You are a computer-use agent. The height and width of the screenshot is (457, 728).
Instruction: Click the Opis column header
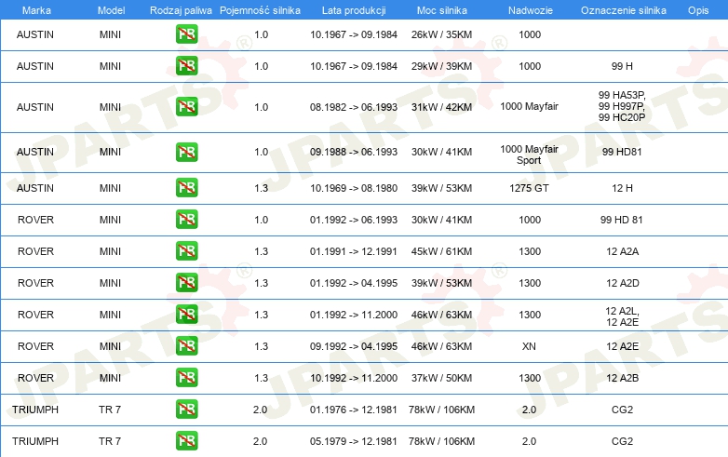[698, 10]
